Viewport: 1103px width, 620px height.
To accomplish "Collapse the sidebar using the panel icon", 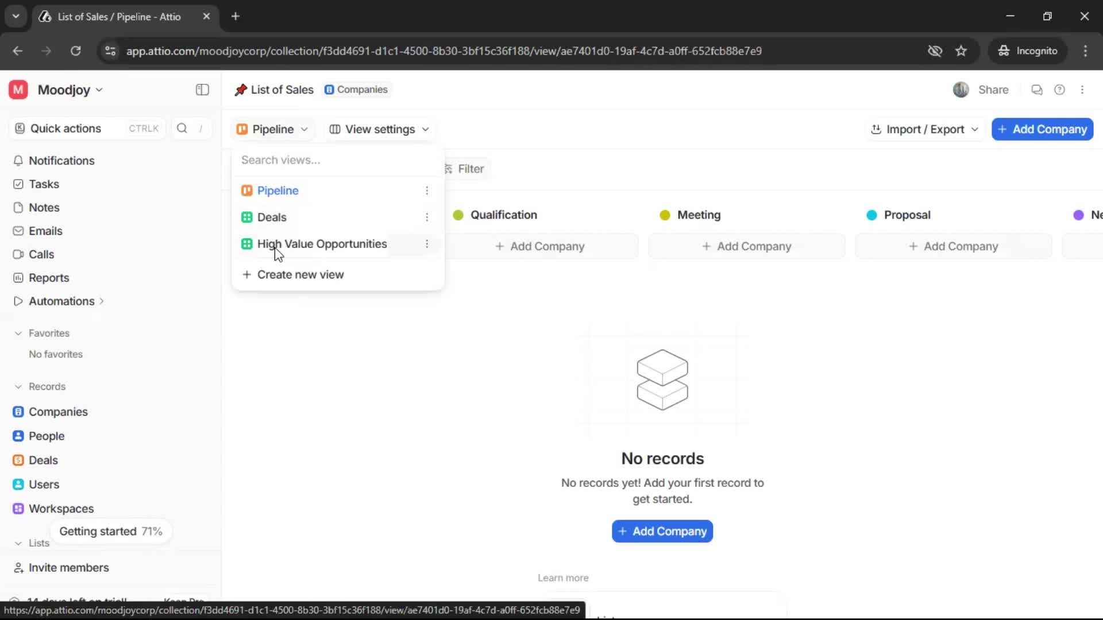I will pos(202,90).
